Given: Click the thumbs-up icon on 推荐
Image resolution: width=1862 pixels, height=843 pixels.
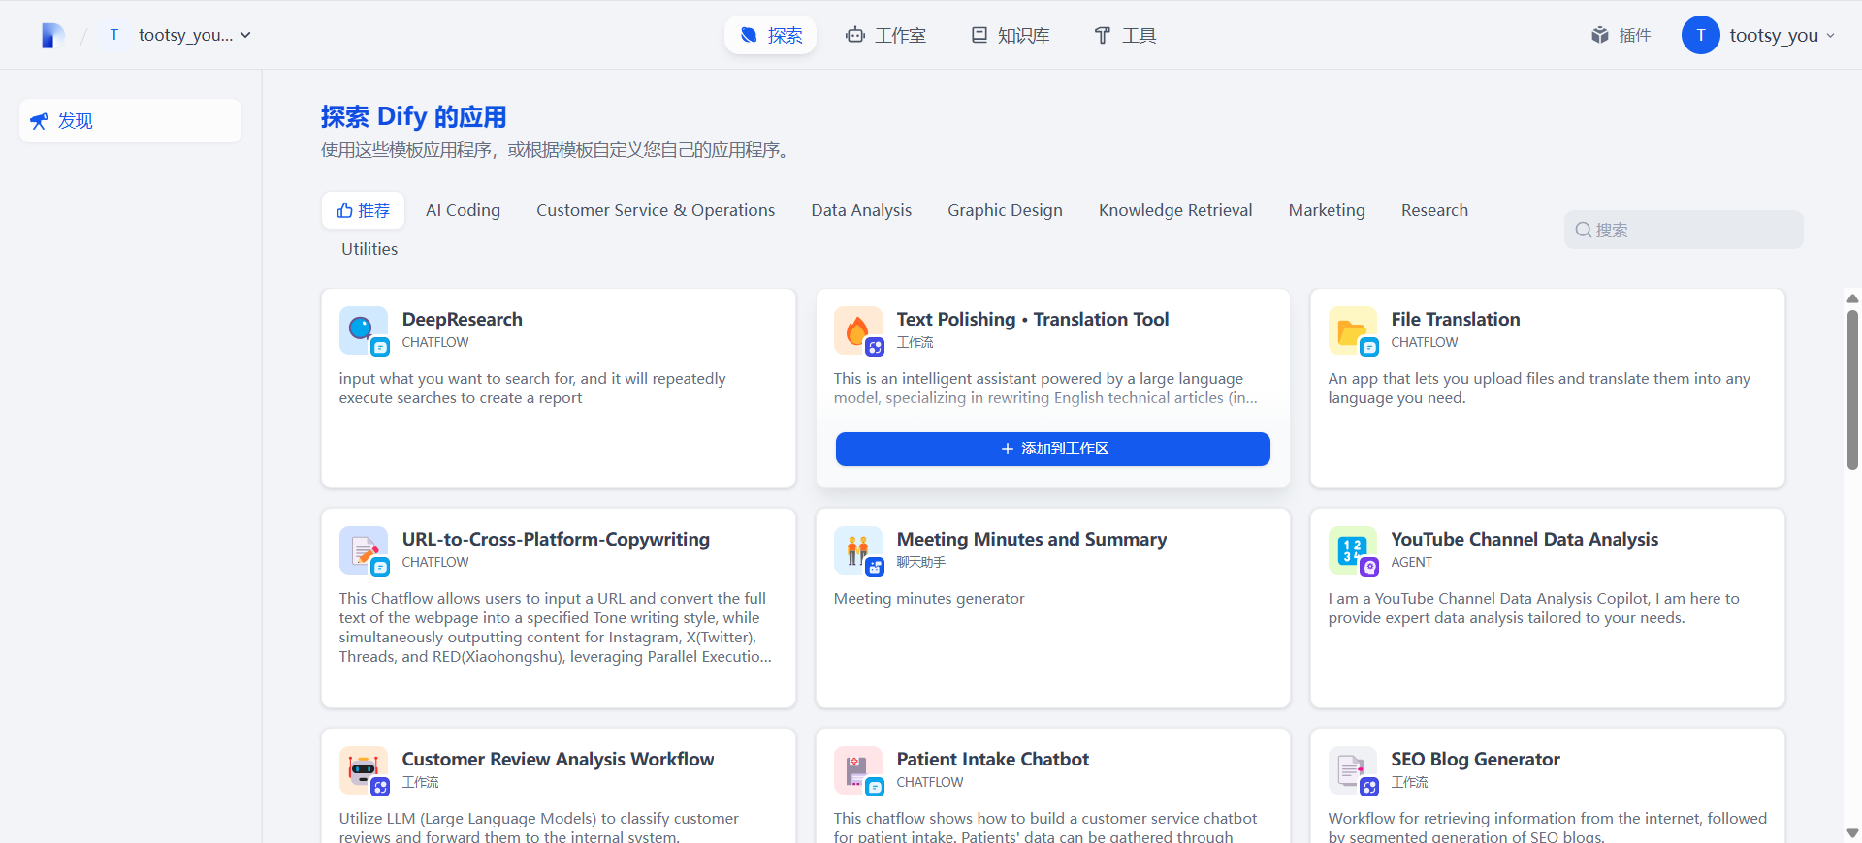Looking at the screenshot, I should pos(344,210).
